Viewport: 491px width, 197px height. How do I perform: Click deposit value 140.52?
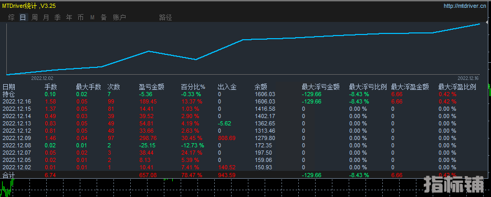227,167
